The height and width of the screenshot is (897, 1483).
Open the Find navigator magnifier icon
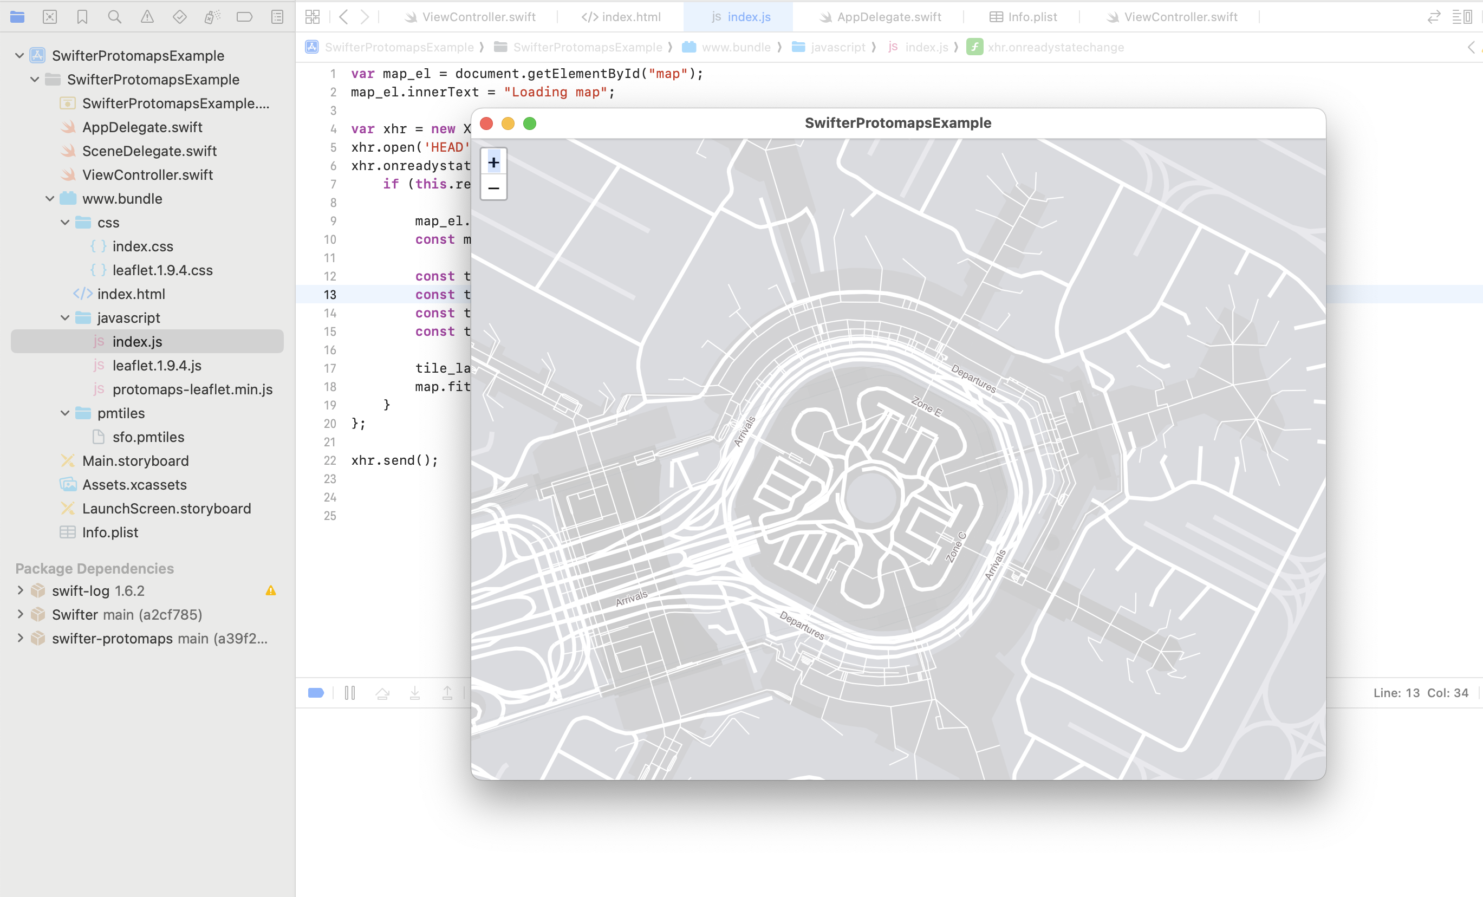point(114,17)
